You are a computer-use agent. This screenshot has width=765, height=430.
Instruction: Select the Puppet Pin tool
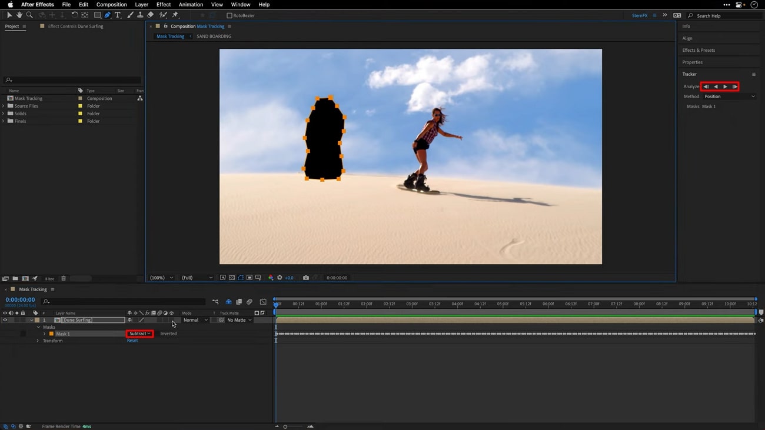(175, 15)
